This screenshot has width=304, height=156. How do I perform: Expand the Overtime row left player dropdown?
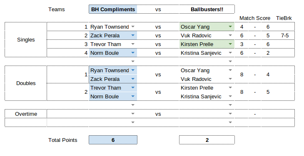click(133, 114)
